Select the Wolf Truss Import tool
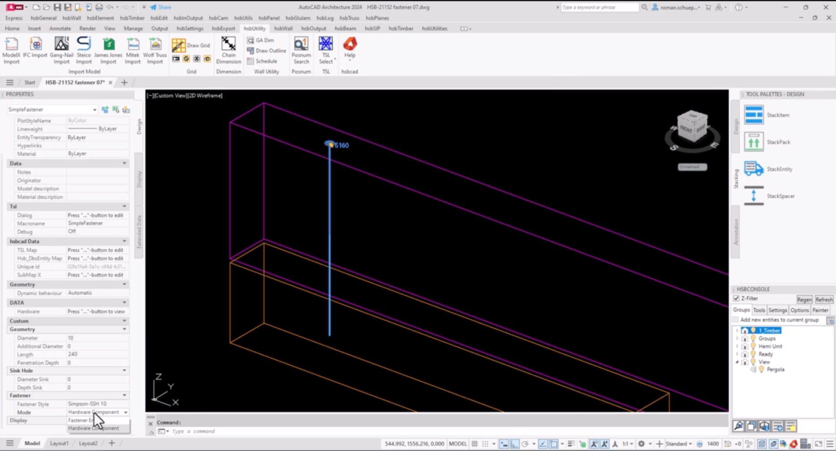The width and height of the screenshot is (836, 451). pyautogui.click(x=155, y=50)
